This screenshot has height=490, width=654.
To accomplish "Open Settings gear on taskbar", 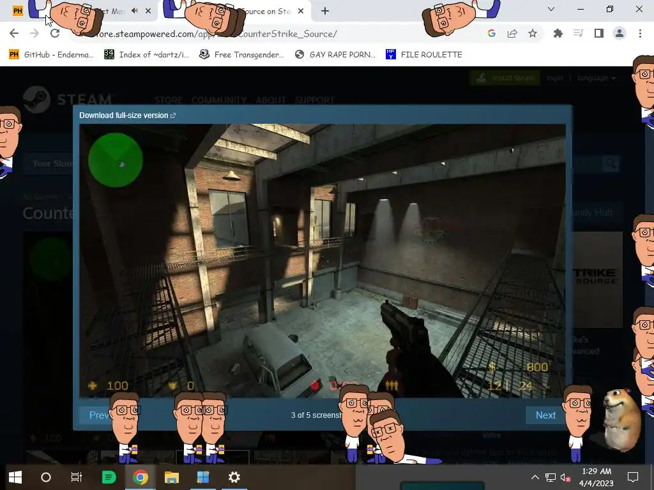I will point(234,477).
